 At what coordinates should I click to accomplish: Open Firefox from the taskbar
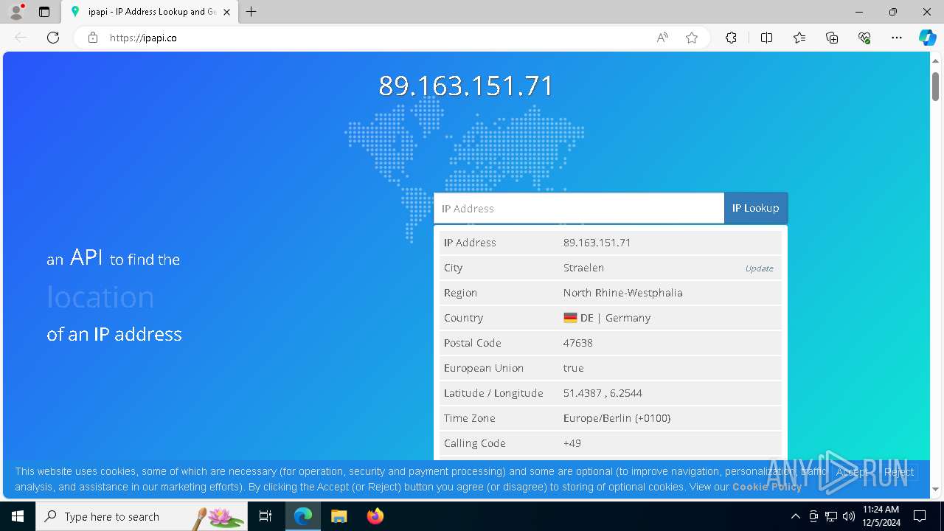point(375,516)
